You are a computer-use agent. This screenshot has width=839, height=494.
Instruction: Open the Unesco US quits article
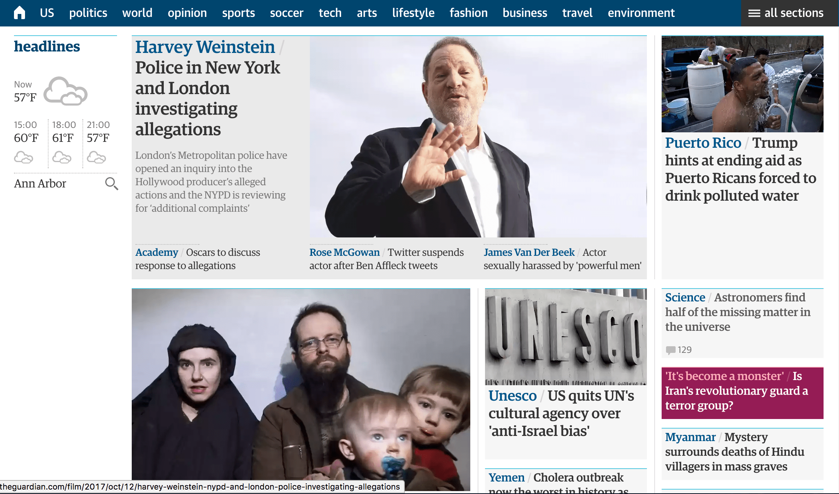coord(562,413)
